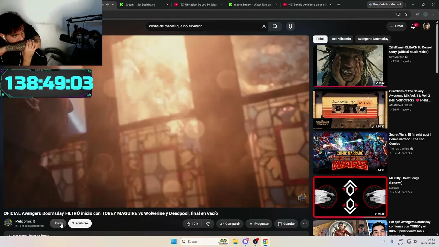This screenshot has height=247, width=439.
Task: Select the De Pelicomic filter chip
Action: [341, 39]
